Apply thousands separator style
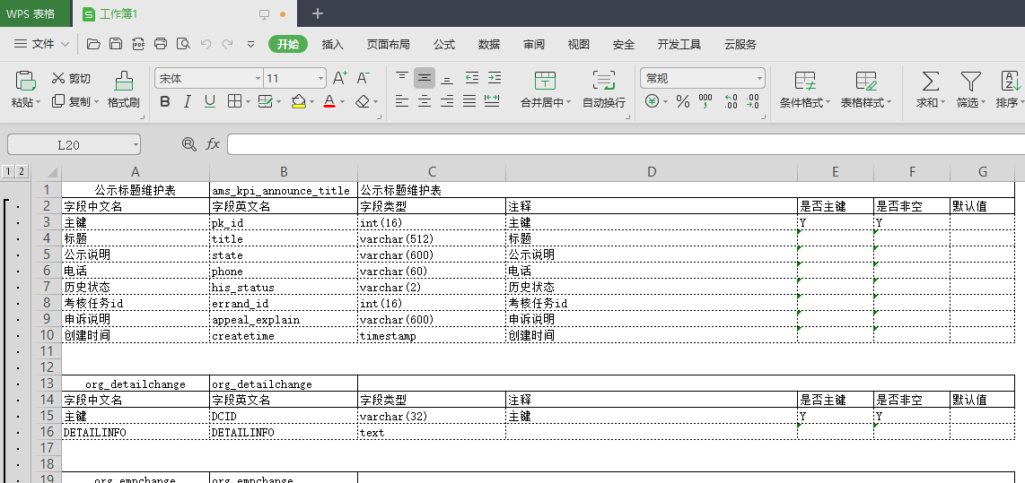 pyautogui.click(x=706, y=101)
